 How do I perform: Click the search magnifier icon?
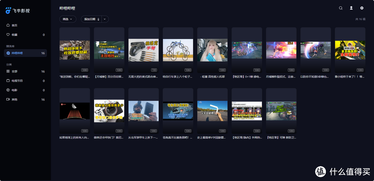point(341,8)
